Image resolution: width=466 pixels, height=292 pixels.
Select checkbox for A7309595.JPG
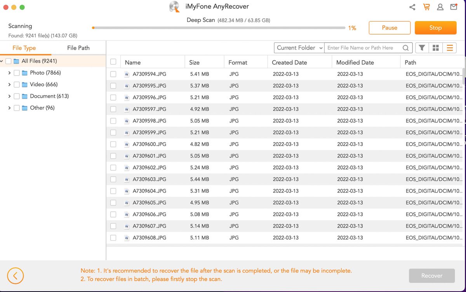113,86
